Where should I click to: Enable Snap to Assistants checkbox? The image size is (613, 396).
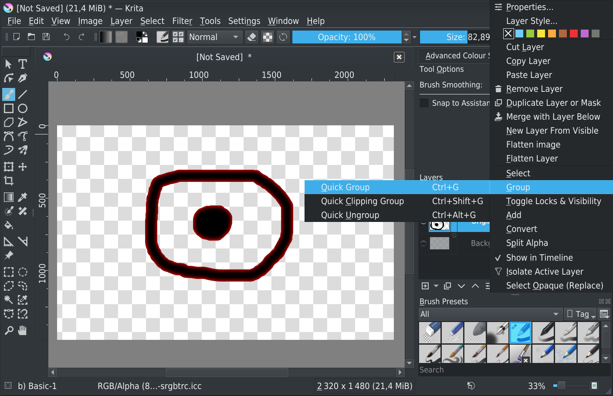[x=424, y=103]
